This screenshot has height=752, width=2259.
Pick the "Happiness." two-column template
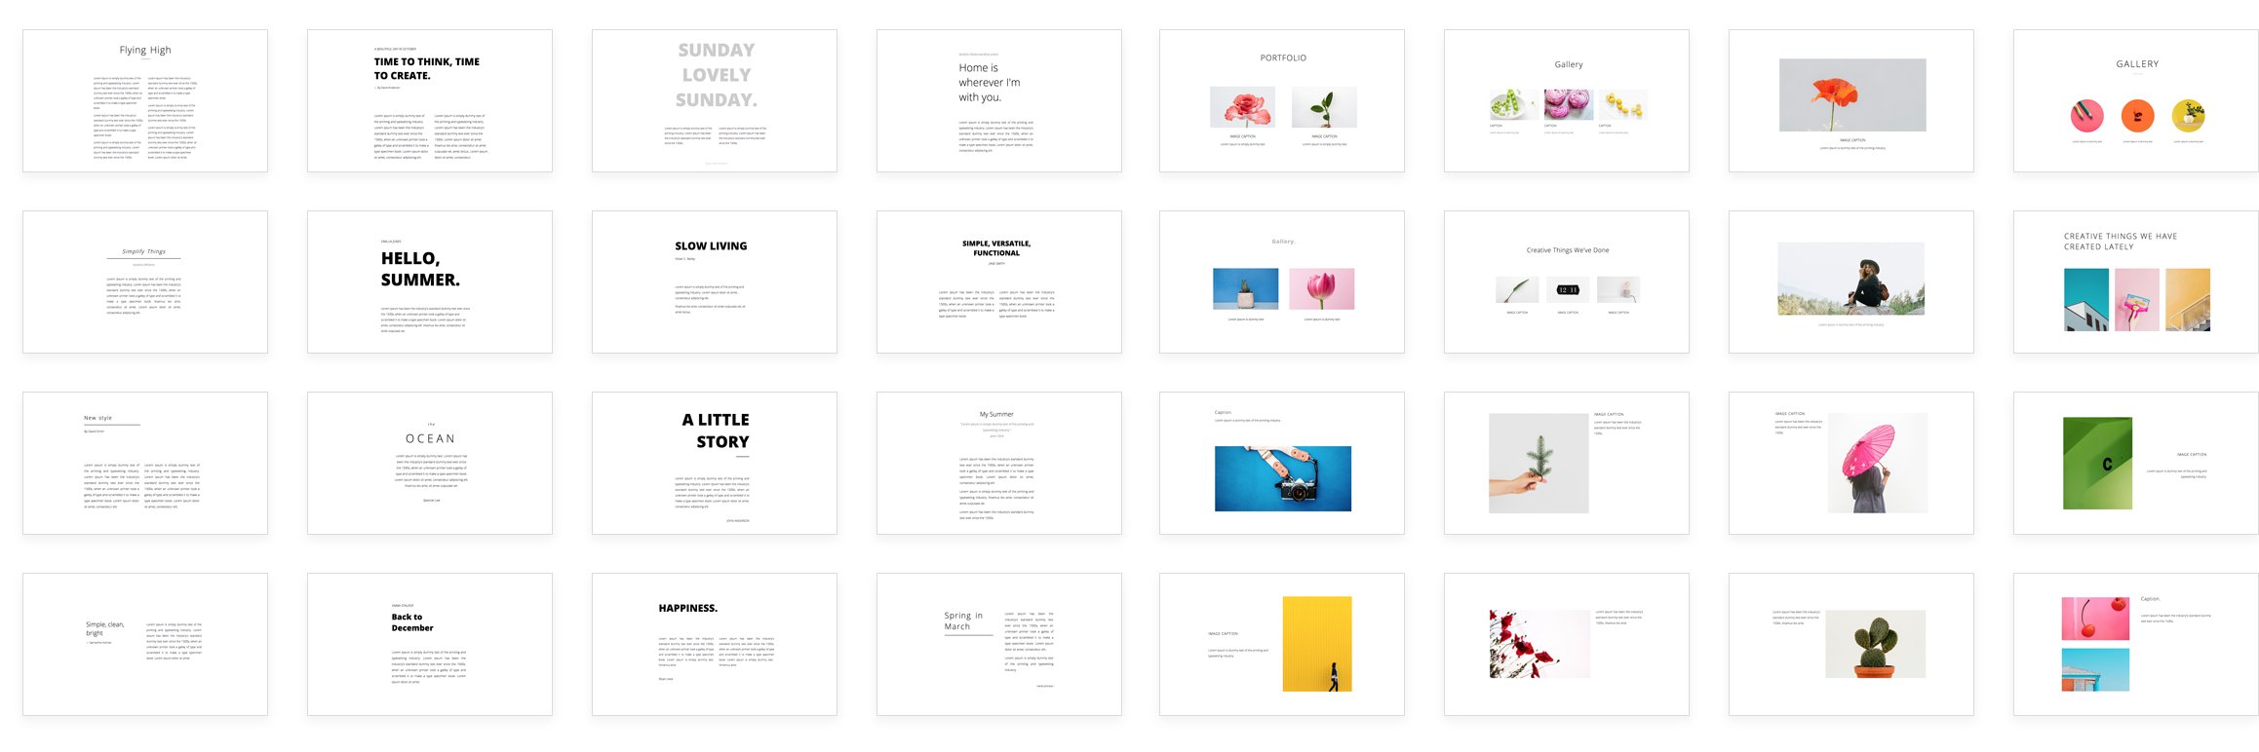[x=715, y=645]
